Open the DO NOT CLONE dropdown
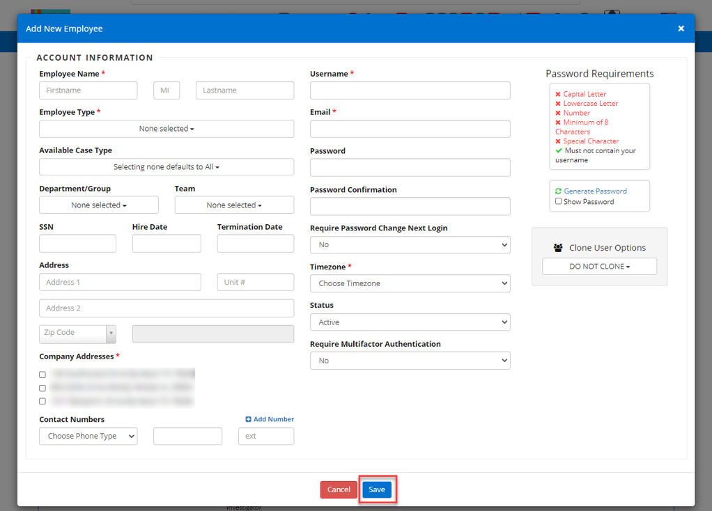The image size is (712, 511). click(x=599, y=267)
